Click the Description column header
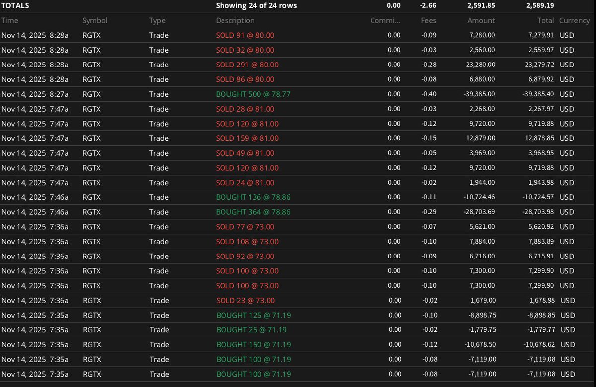596x387 pixels. point(235,21)
